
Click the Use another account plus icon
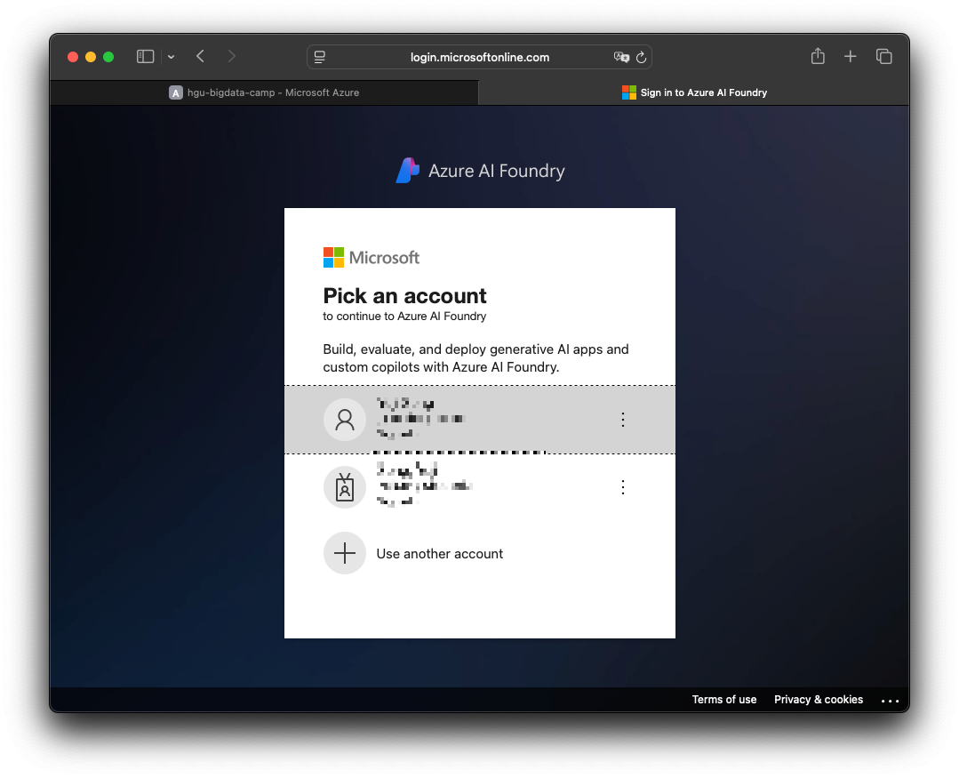click(x=345, y=554)
